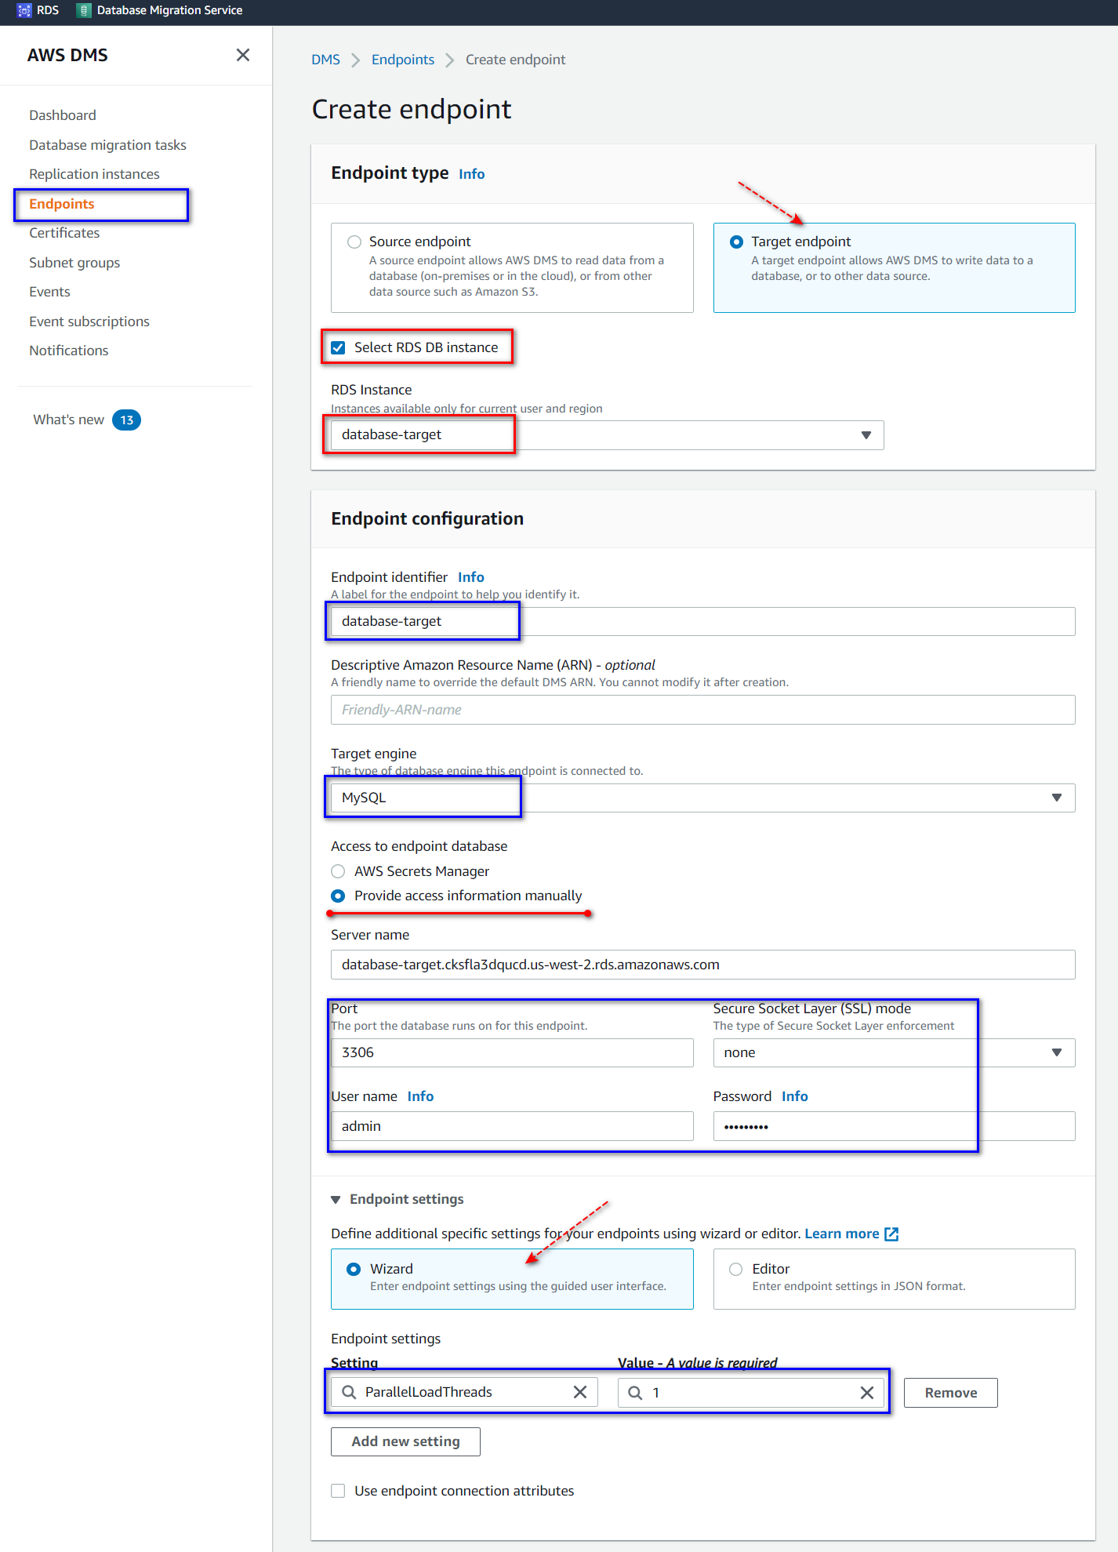Click the Endpoint identifier input field
Image resolution: width=1118 pixels, height=1552 pixels.
702,621
